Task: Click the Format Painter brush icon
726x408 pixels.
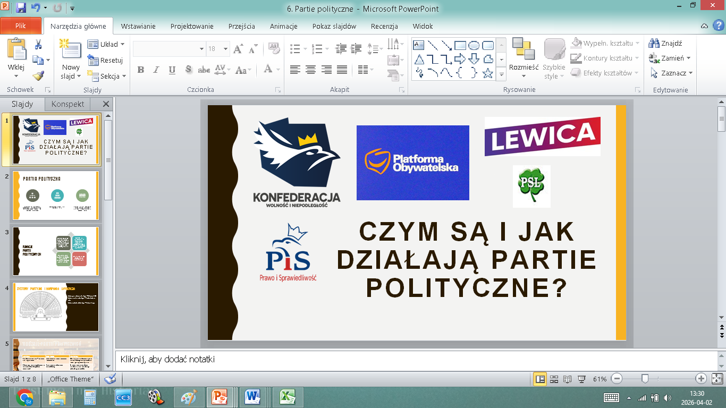Action: 38,76
